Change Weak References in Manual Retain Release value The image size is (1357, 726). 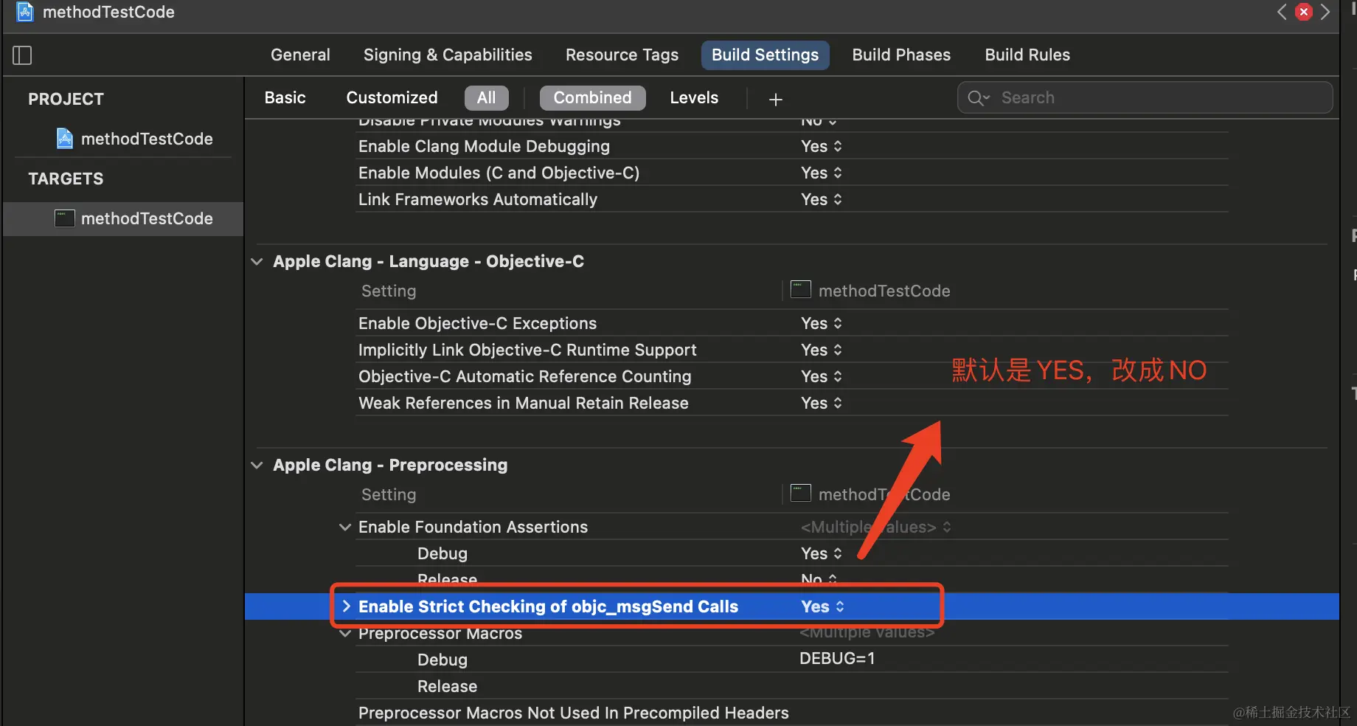(x=822, y=404)
